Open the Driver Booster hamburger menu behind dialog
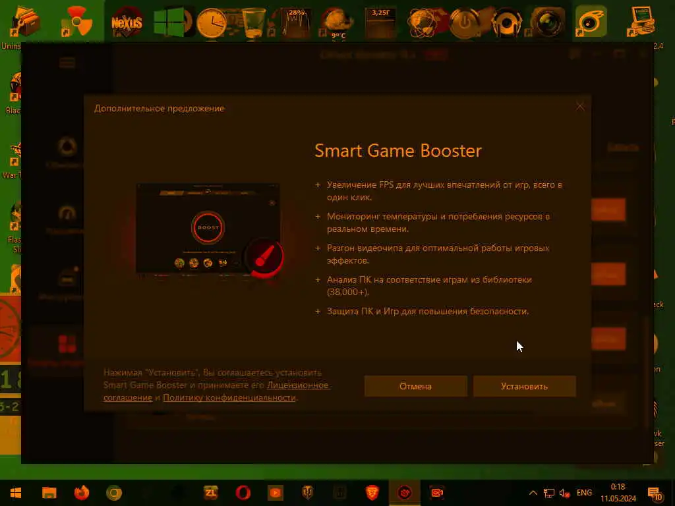675x506 pixels. (x=67, y=63)
